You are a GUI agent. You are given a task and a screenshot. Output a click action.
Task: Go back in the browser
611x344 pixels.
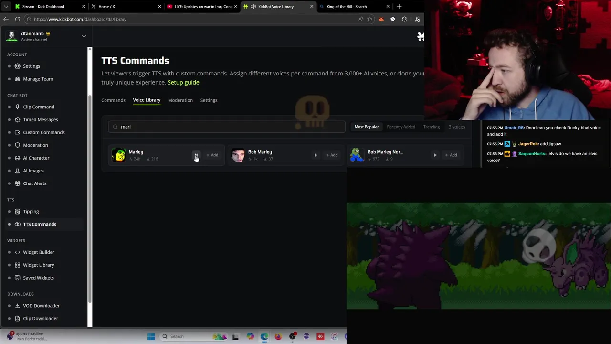tap(6, 19)
